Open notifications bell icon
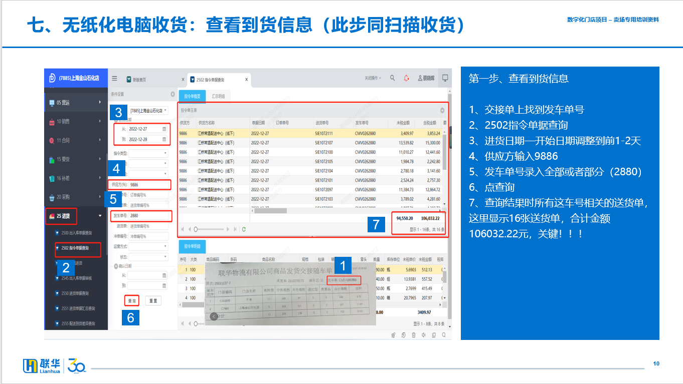The height and width of the screenshot is (384, 683). pos(406,78)
